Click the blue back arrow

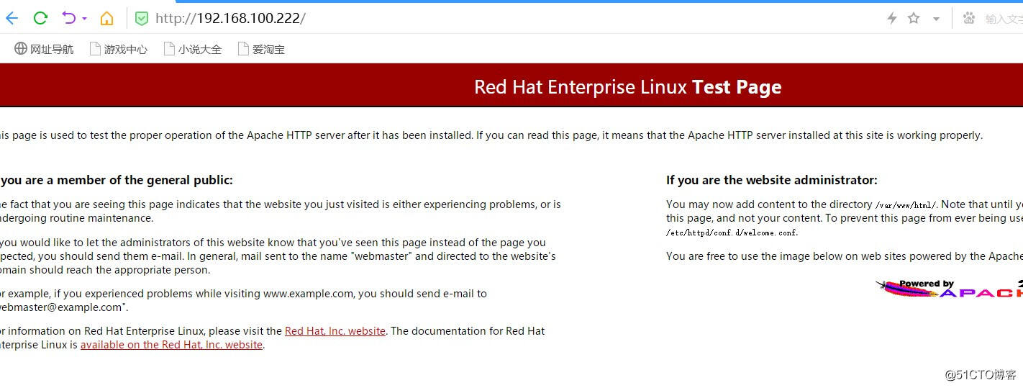(12, 18)
